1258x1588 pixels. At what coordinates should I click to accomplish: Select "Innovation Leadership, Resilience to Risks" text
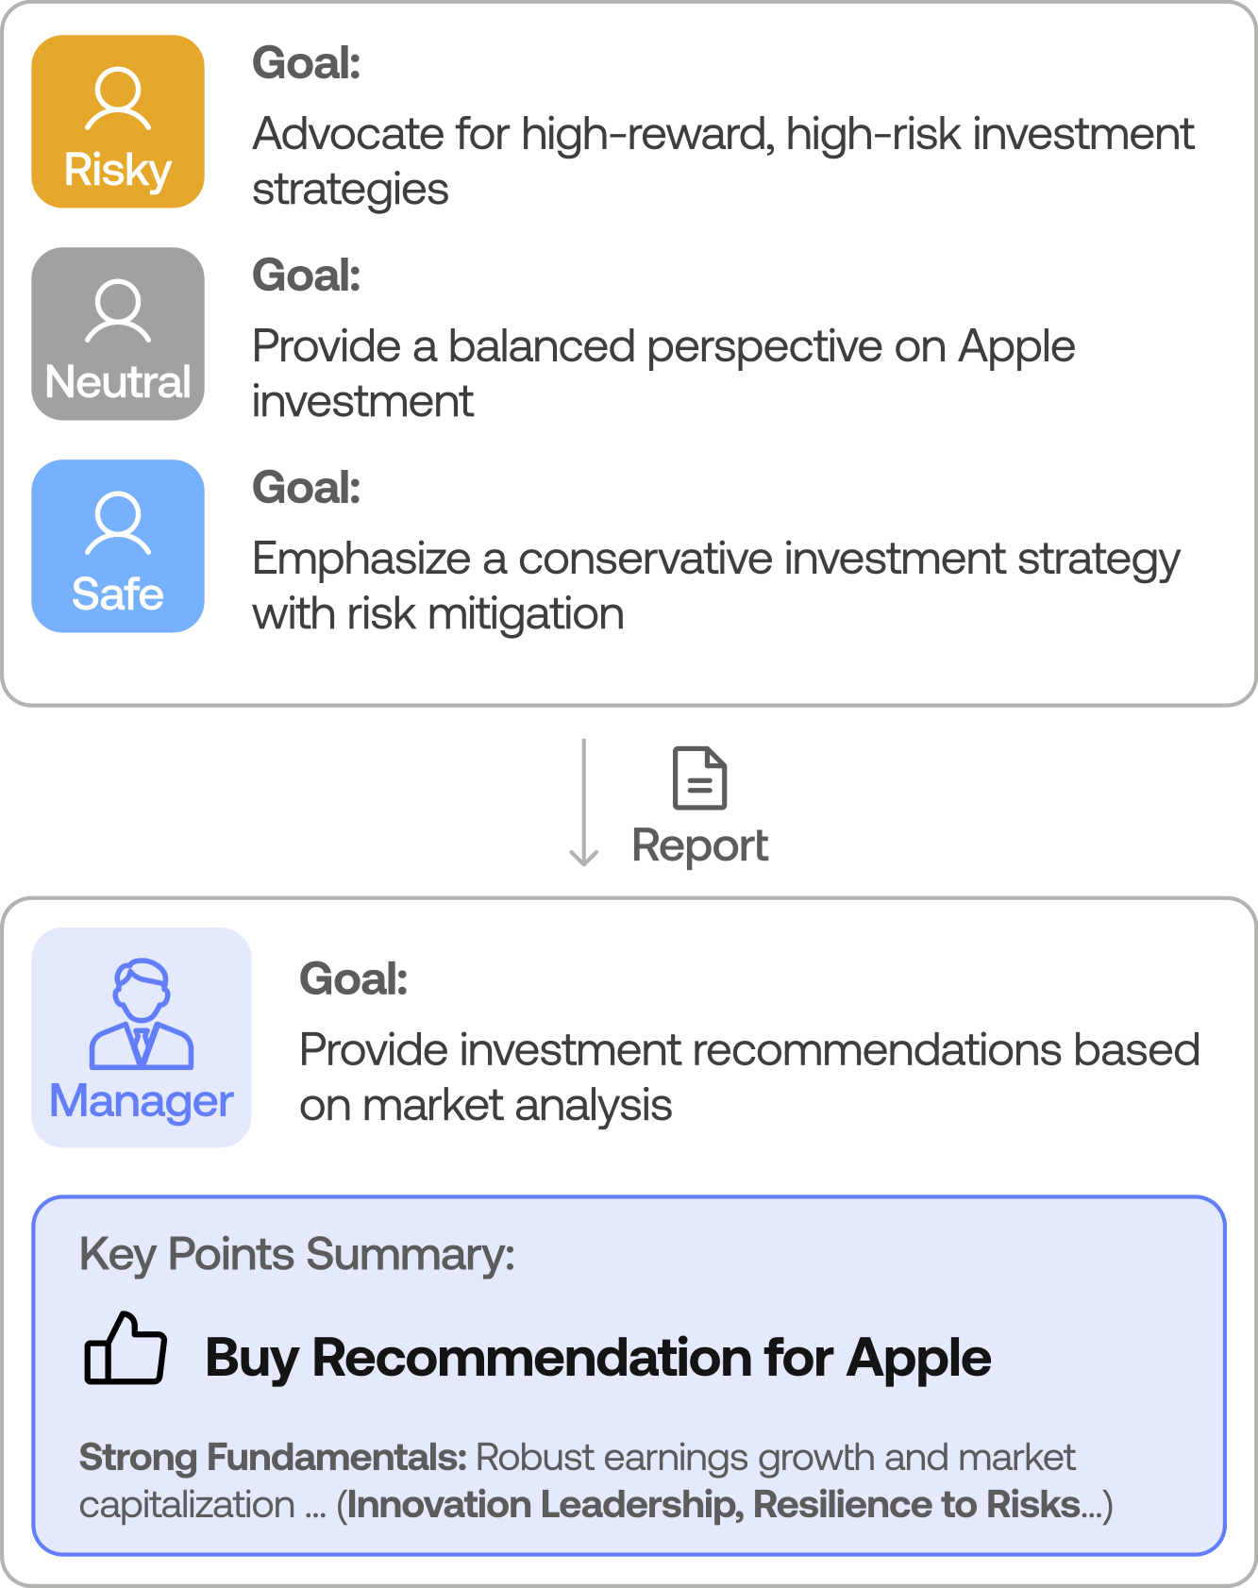click(x=713, y=1505)
